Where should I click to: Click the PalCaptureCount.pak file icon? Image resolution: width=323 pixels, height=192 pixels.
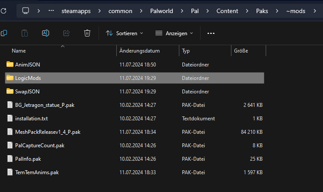pos(10,145)
